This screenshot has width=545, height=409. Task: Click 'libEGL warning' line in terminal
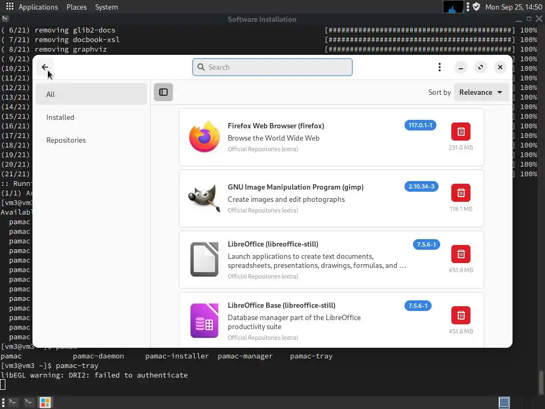pos(94,375)
